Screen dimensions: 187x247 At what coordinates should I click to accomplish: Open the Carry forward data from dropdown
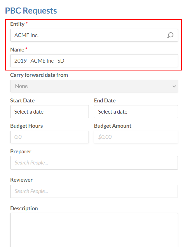click(x=94, y=86)
